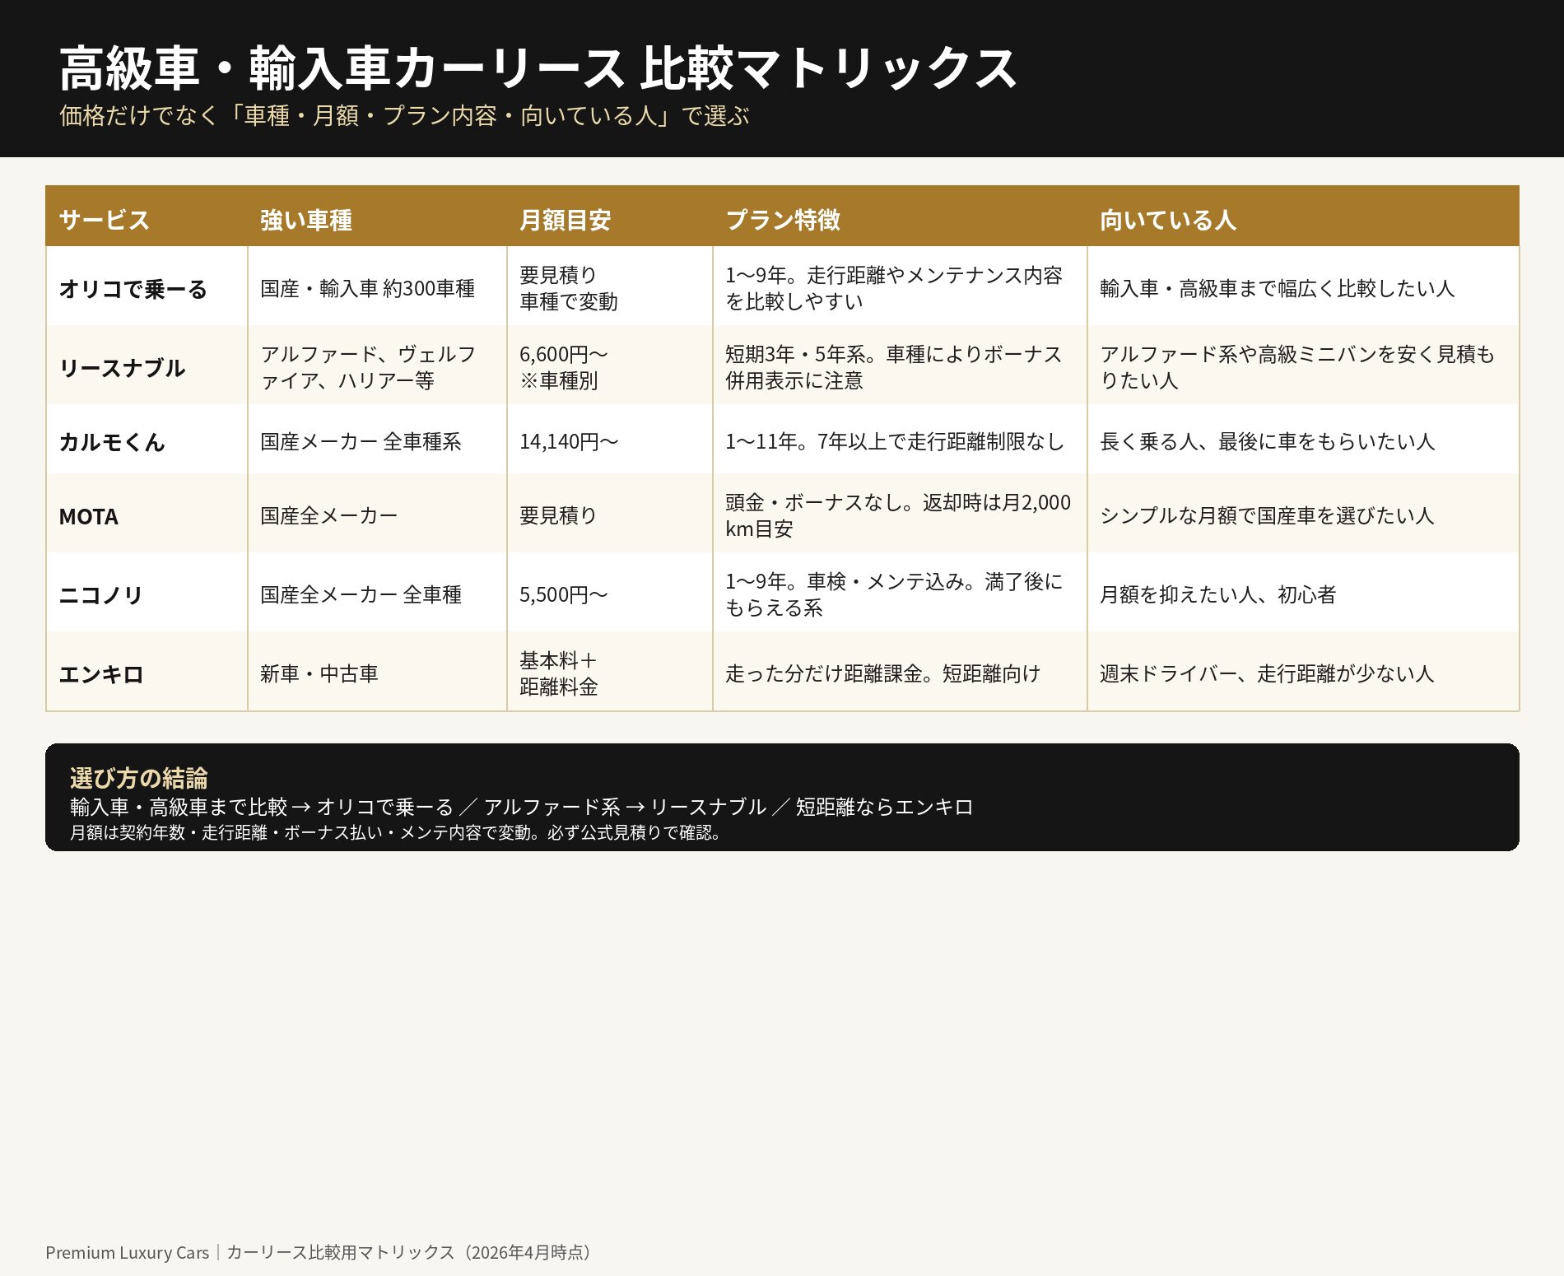Select the サービス column header
Viewport: 1564px width, 1276px height.
point(104,220)
